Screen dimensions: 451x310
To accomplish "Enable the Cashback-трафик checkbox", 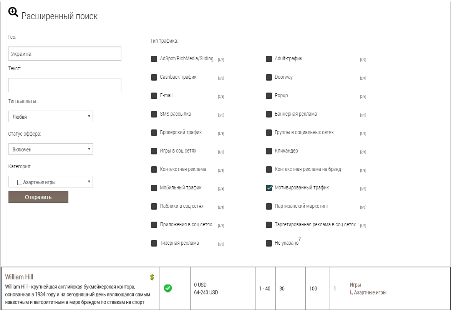I will (154, 77).
